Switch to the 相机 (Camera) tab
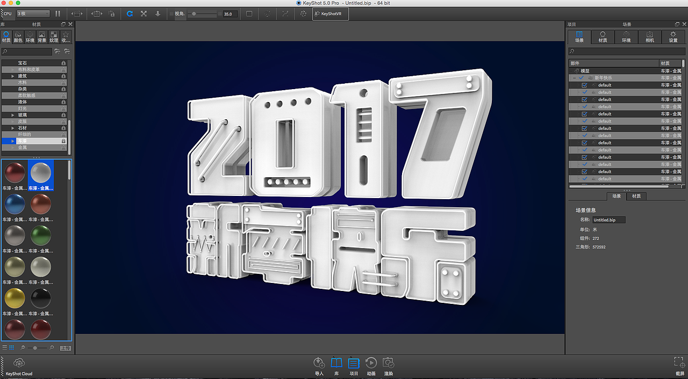 649,37
